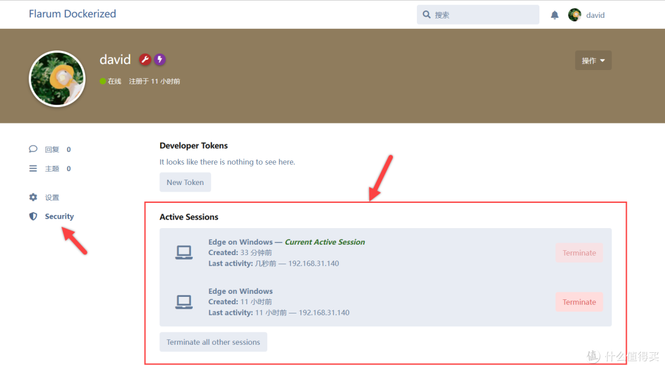Open the notifications bell icon
This screenshot has height=370, width=665.
(x=554, y=15)
